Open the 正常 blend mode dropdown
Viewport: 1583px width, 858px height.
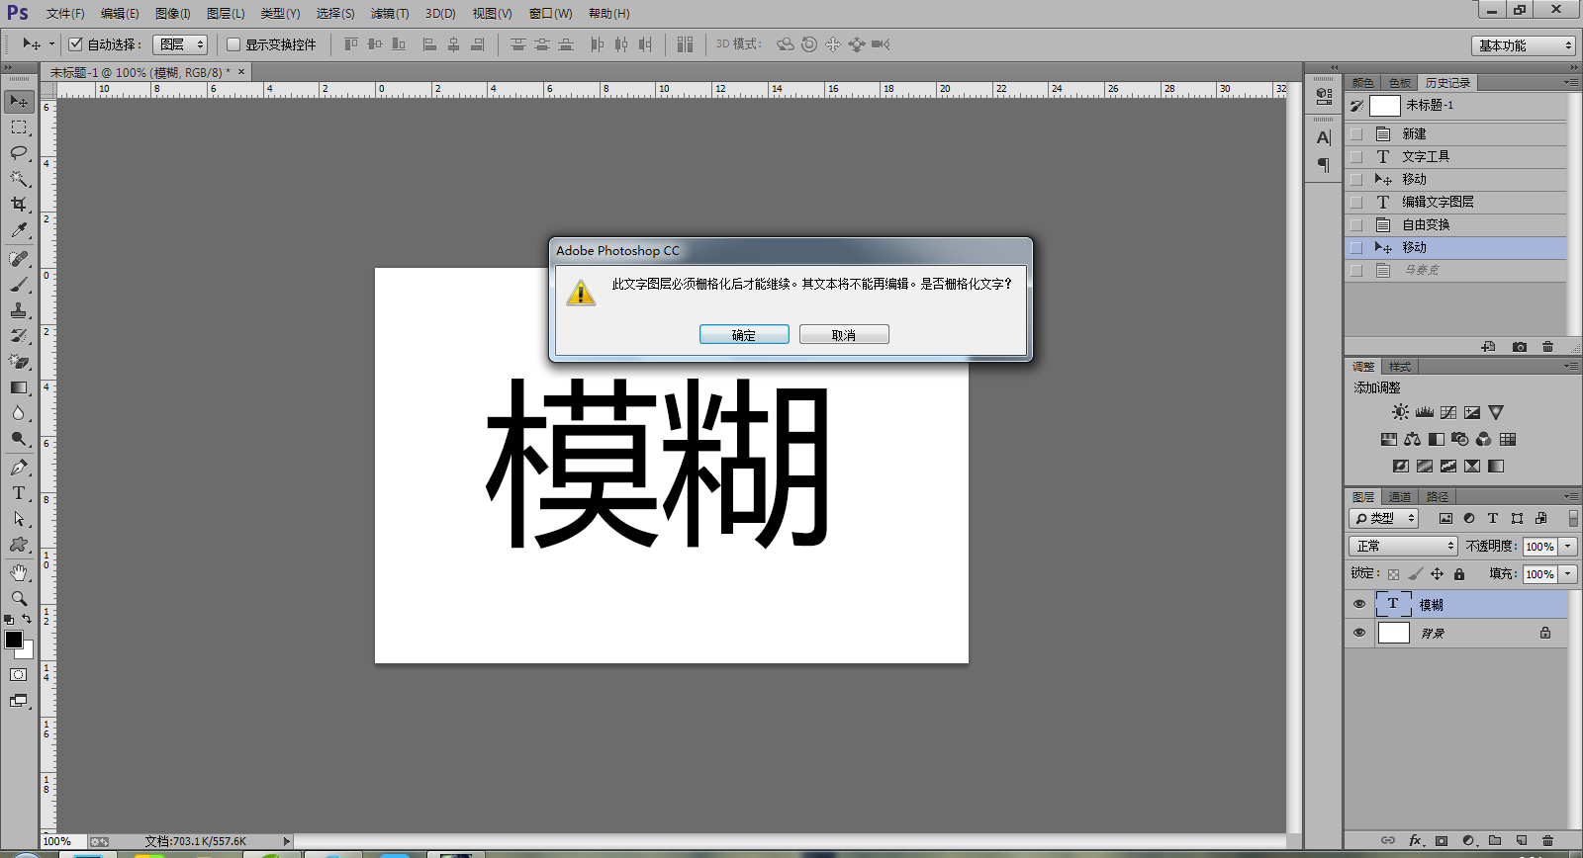pyautogui.click(x=1403, y=546)
